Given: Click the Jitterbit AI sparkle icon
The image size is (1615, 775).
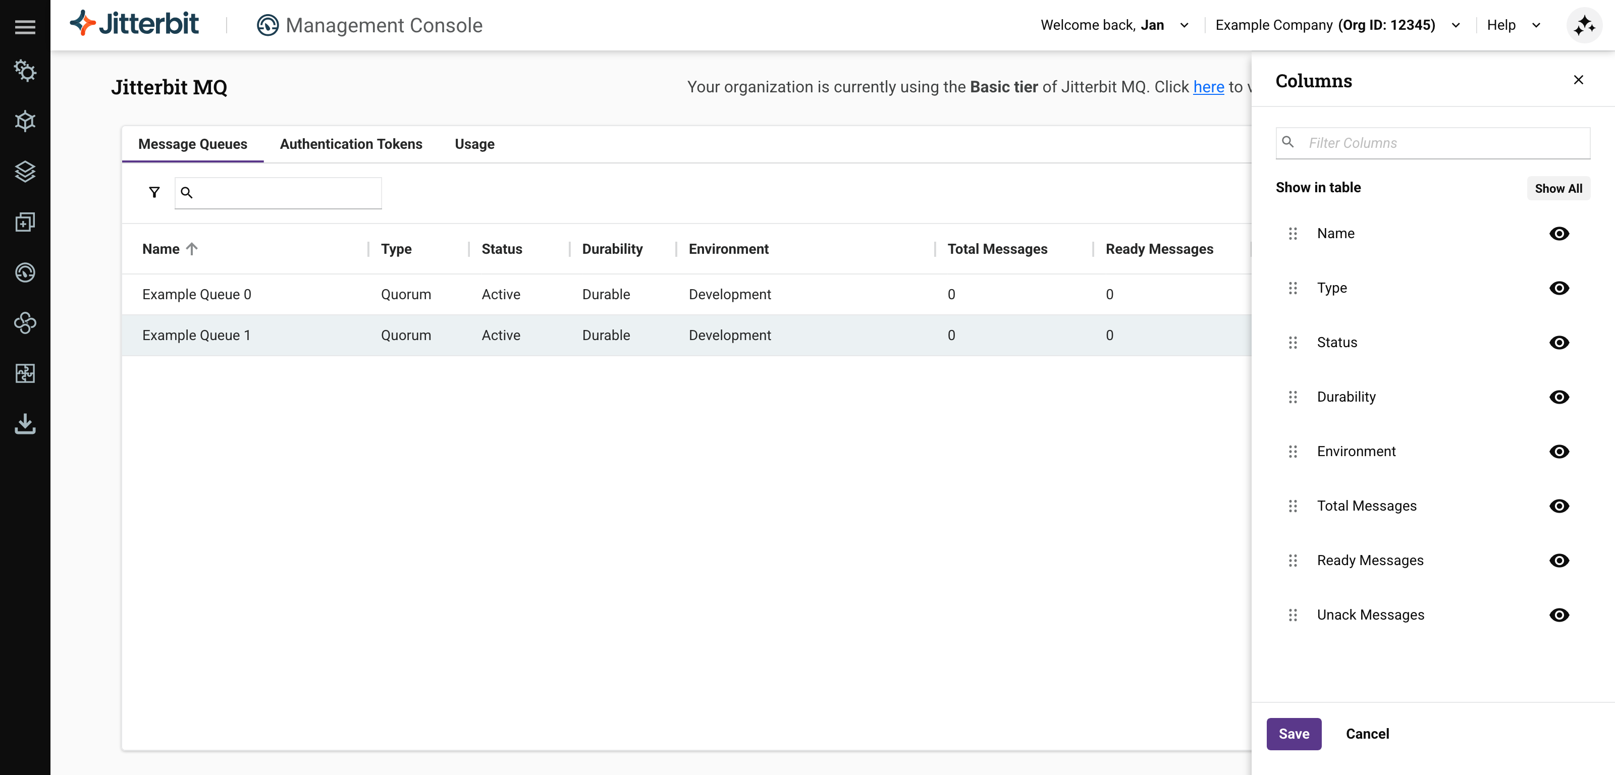Looking at the screenshot, I should [1584, 25].
